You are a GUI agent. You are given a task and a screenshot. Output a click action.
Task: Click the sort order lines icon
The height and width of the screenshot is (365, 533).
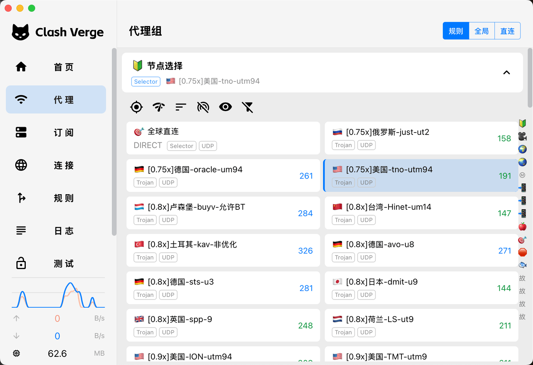point(181,107)
